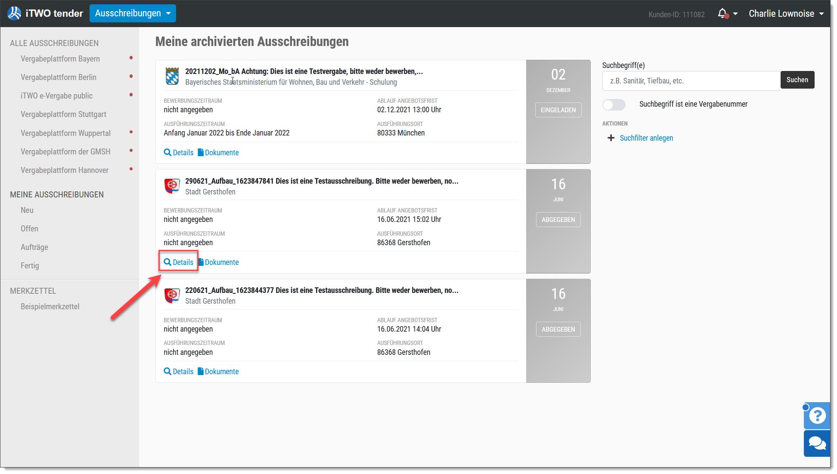Open the Charlie Lownoise user menu

[x=786, y=14]
